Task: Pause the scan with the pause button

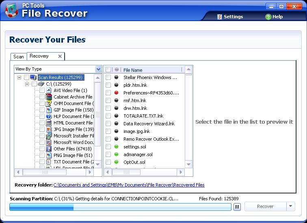Action: [x=237, y=207]
